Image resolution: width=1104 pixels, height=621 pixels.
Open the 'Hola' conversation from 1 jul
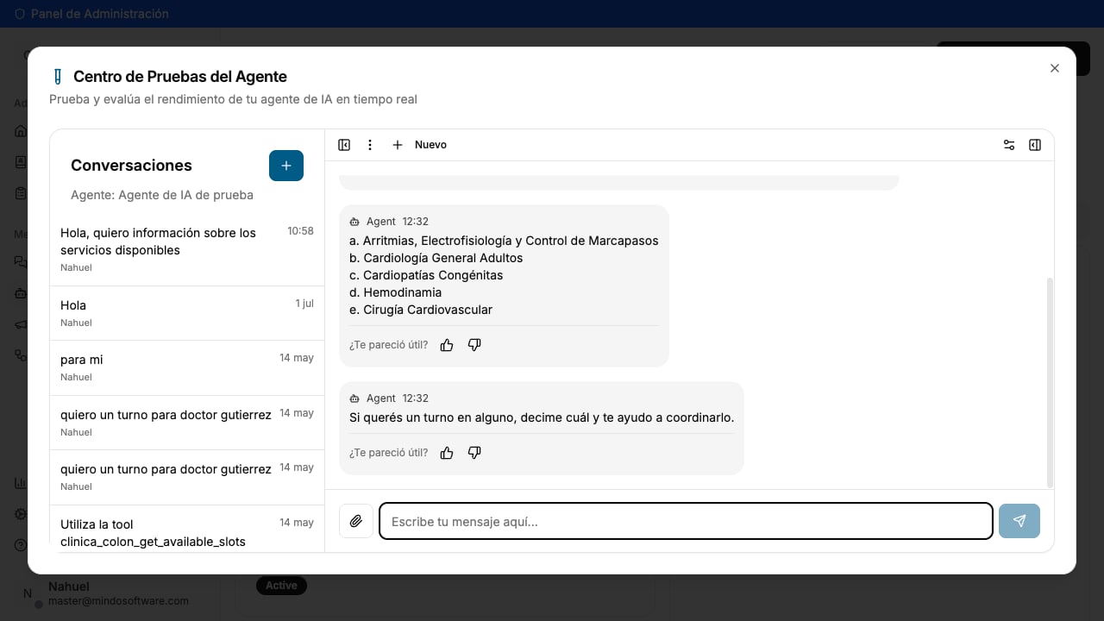pos(187,313)
